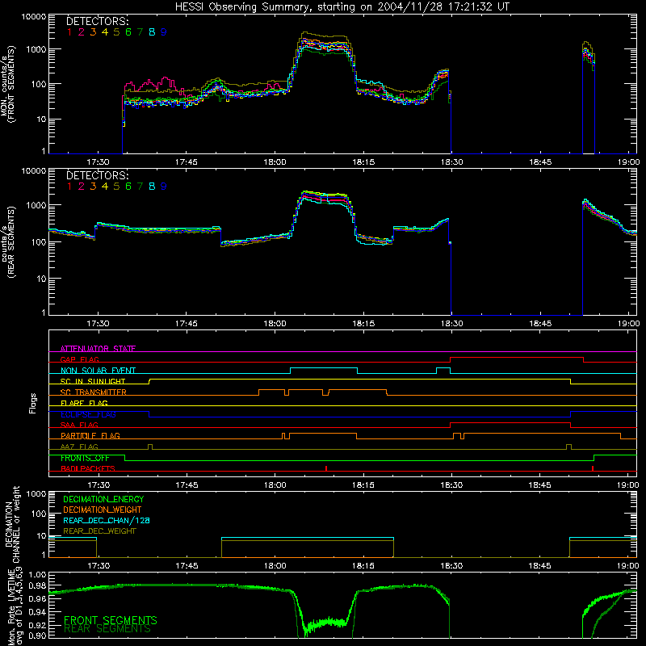646x646 pixels.
Task: Click the REAR_DEC_WEIGHT legend entry
Action: [99, 531]
